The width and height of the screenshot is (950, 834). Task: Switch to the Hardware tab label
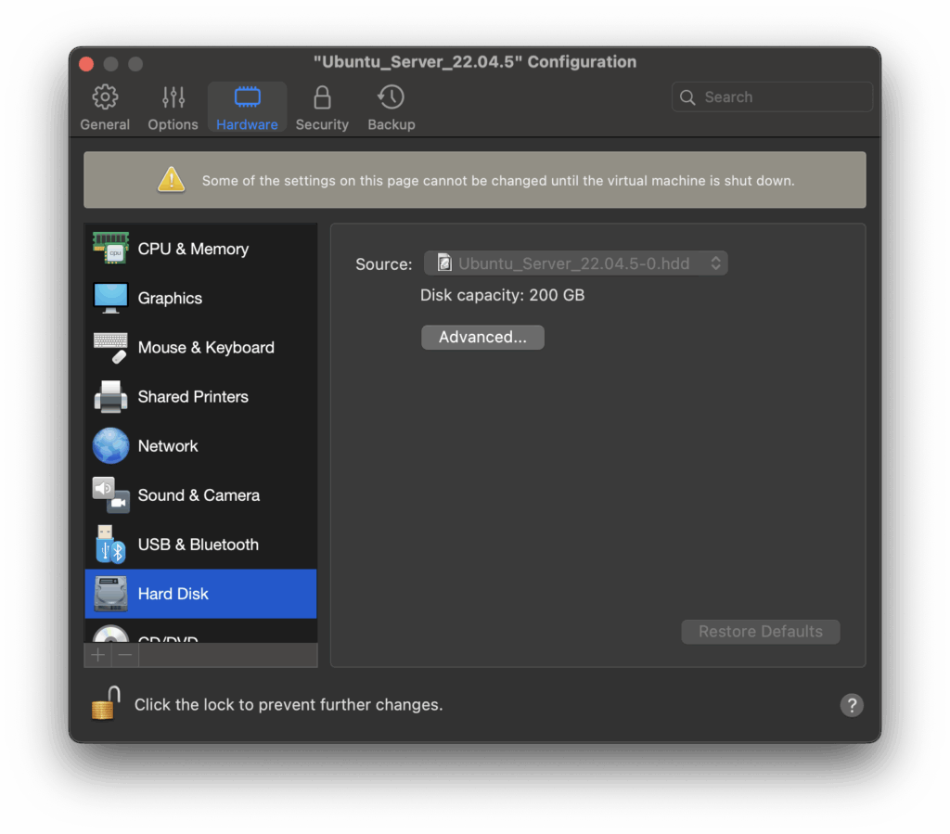click(247, 124)
